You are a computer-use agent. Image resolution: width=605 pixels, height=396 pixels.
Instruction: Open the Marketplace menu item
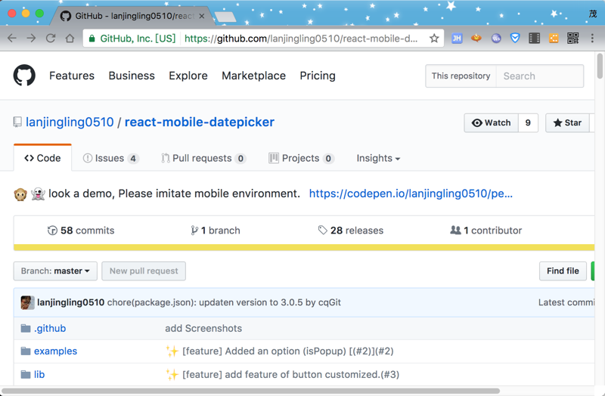point(253,76)
